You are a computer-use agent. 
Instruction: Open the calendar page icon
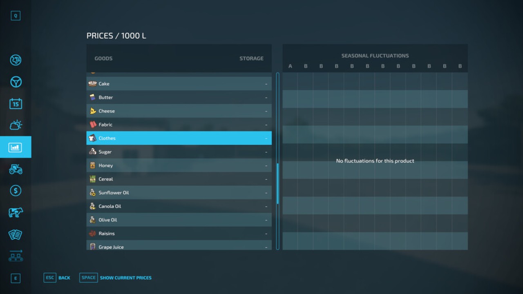pyautogui.click(x=16, y=104)
